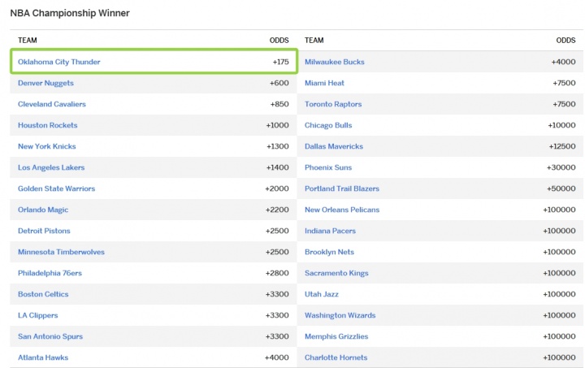
Task: Select Cleveland Cavaliers in the odds table
Action: [x=51, y=104]
